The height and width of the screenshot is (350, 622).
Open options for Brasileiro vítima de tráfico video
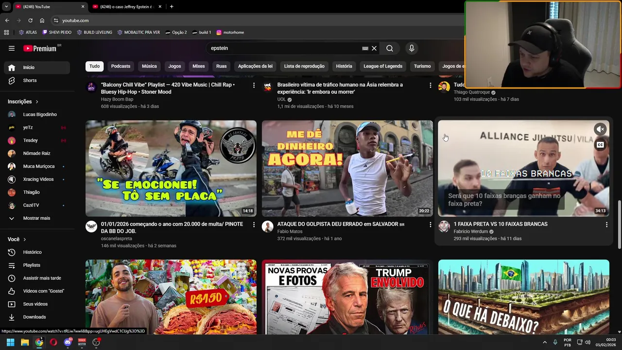(430, 85)
